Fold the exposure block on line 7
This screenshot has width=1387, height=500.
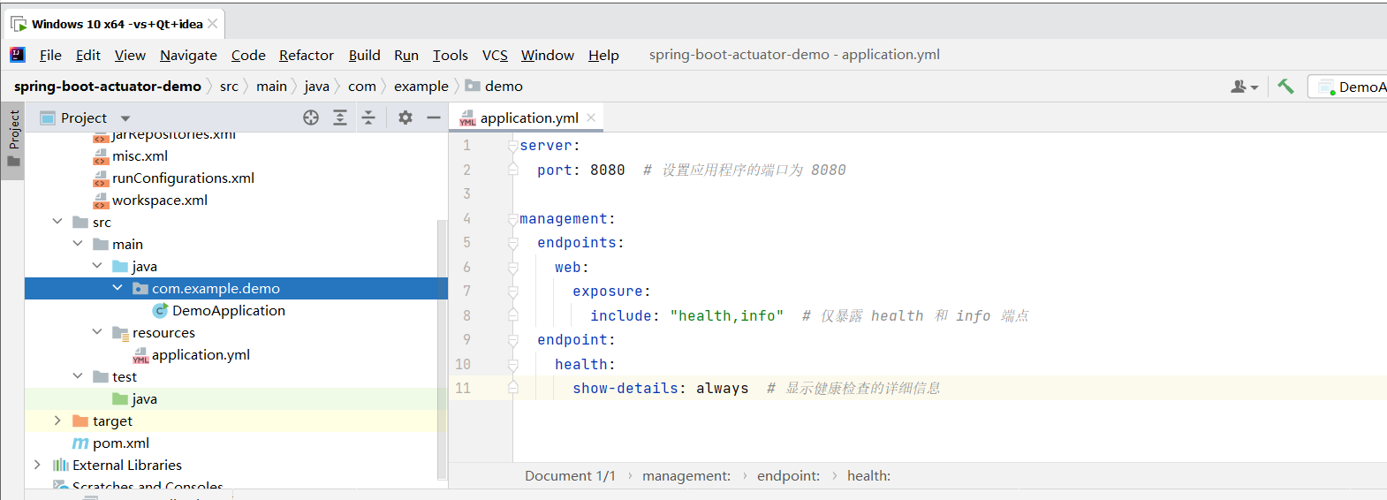pyautogui.click(x=512, y=292)
